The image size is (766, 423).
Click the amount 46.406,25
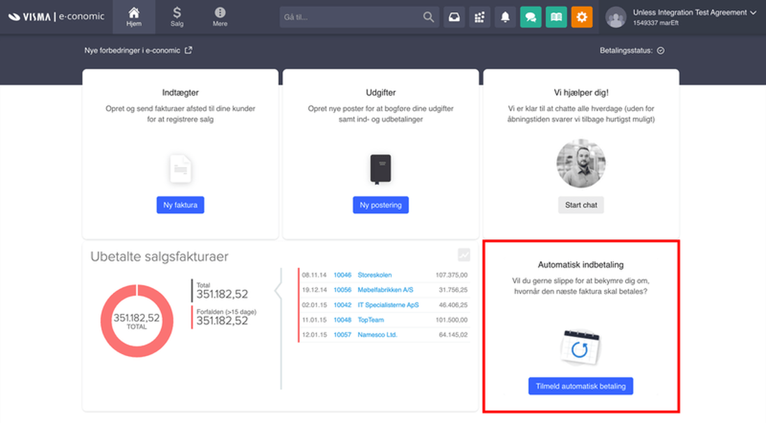point(454,305)
